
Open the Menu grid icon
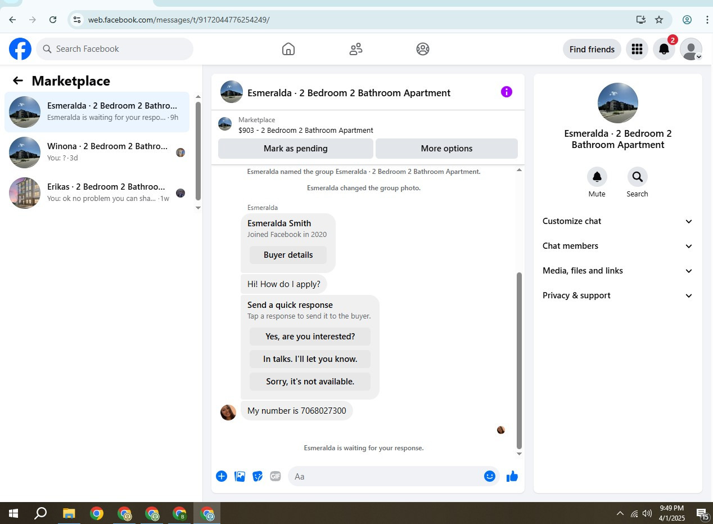coord(637,49)
